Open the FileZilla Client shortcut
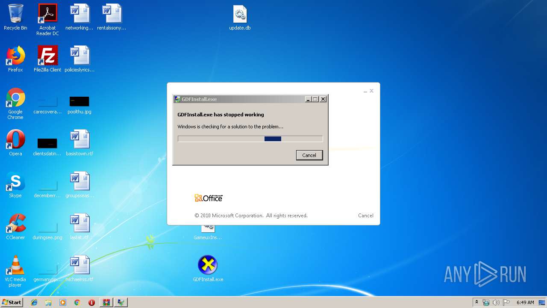The height and width of the screenshot is (308, 547). click(x=47, y=59)
